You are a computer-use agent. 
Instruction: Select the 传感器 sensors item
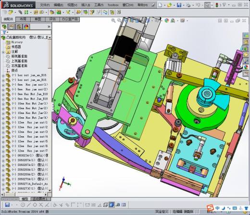coord(16,47)
